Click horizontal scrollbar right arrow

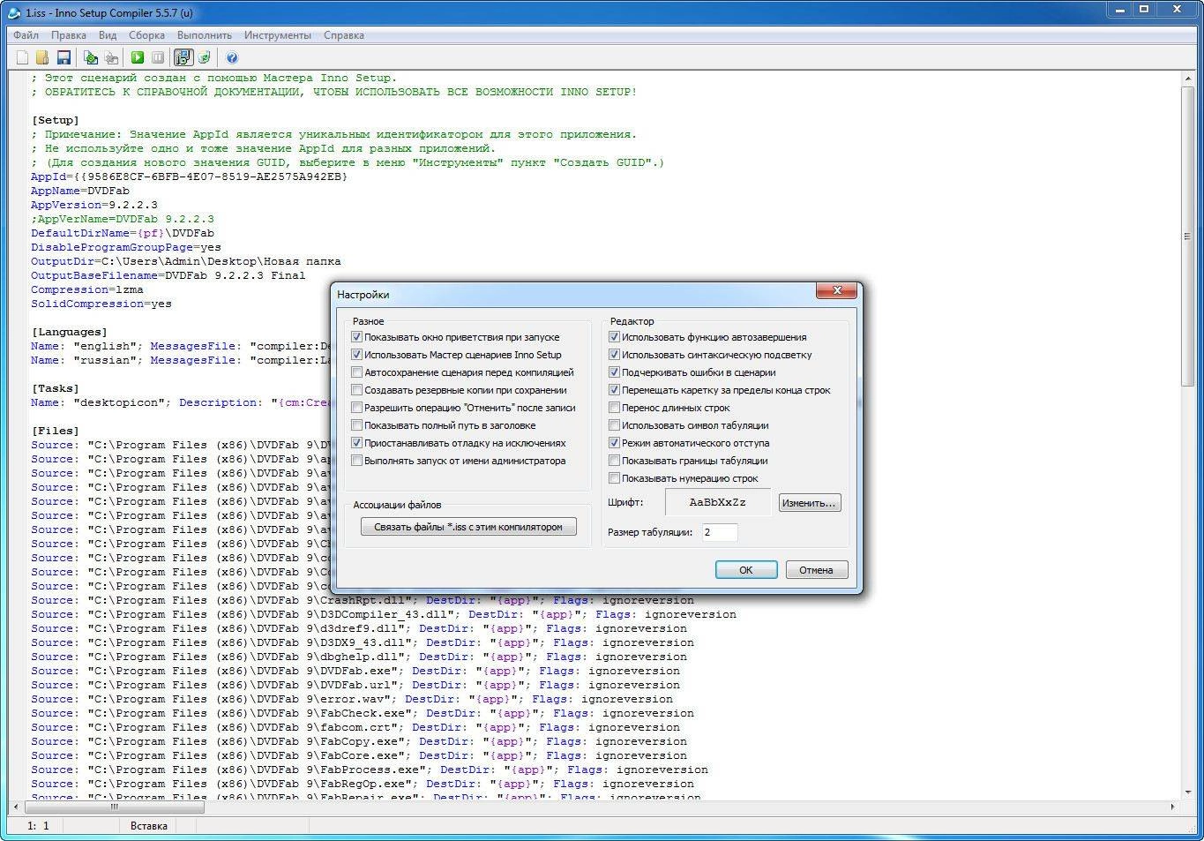click(1172, 807)
